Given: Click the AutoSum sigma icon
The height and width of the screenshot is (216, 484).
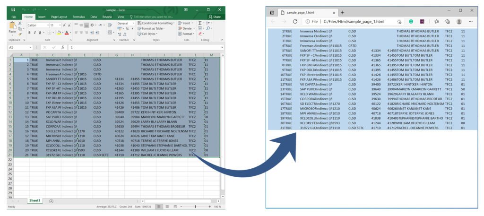Looking at the screenshot, I should (200, 23).
